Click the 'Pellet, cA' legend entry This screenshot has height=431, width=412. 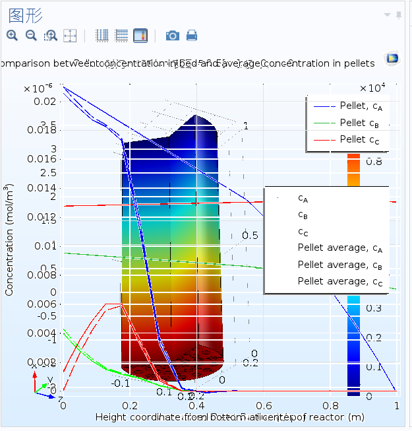(x=361, y=106)
